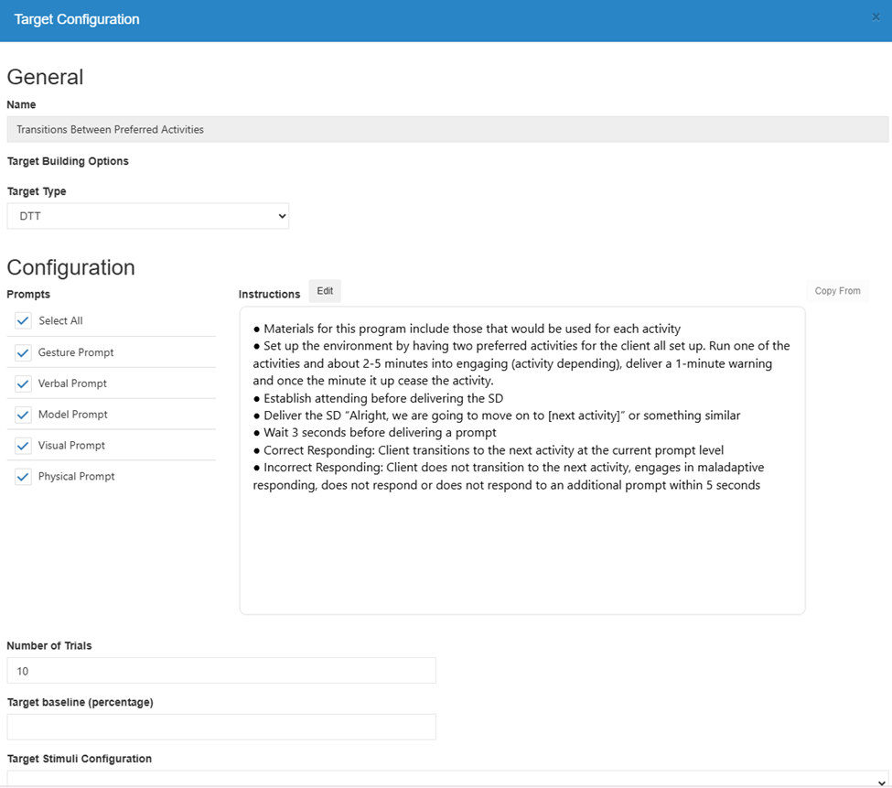
Task: Click the 'Correct Responding' instruction line
Action: point(489,450)
